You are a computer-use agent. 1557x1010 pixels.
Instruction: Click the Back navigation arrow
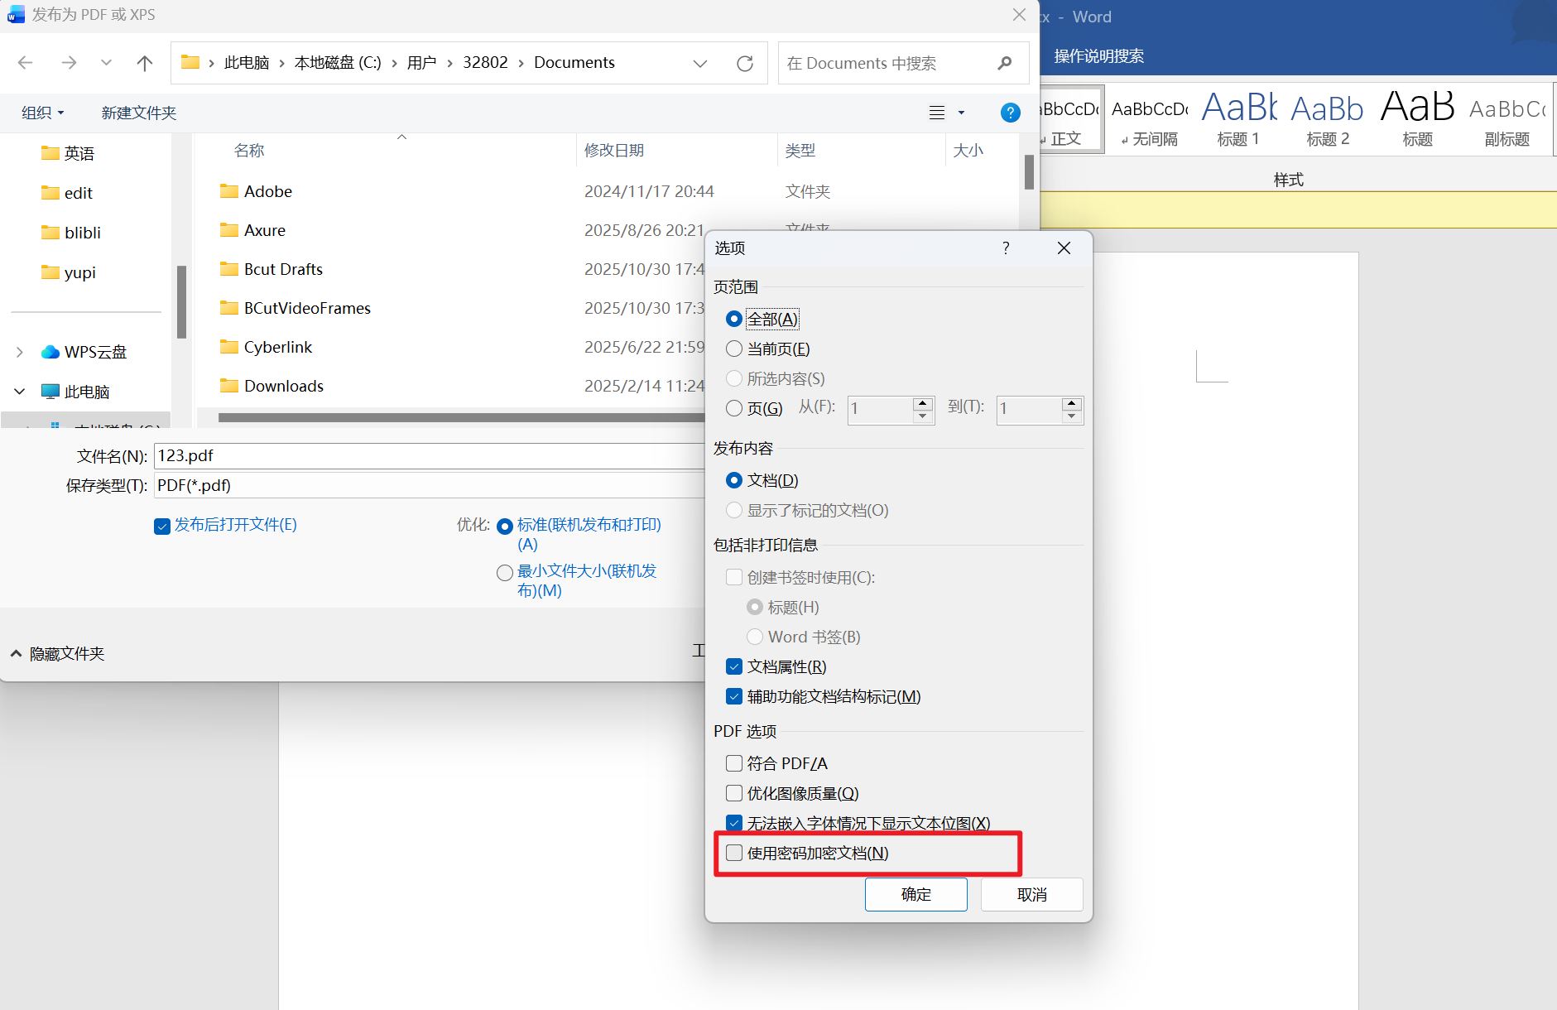coord(26,63)
